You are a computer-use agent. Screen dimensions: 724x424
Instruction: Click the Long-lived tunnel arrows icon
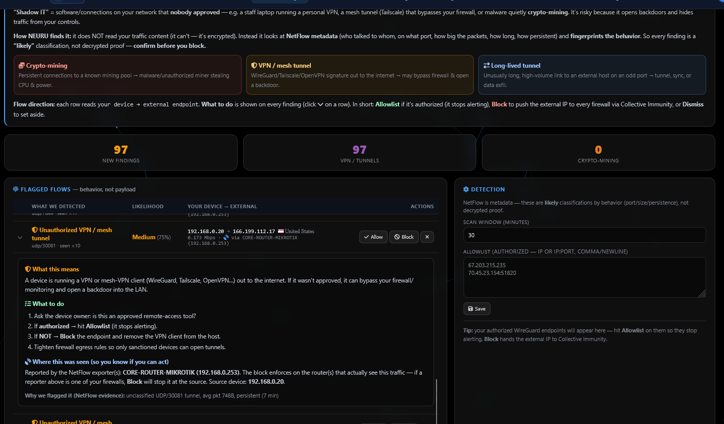pyautogui.click(x=486, y=66)
